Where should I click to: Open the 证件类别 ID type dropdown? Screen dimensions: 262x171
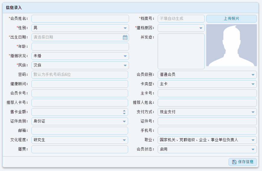click(124, 121)
